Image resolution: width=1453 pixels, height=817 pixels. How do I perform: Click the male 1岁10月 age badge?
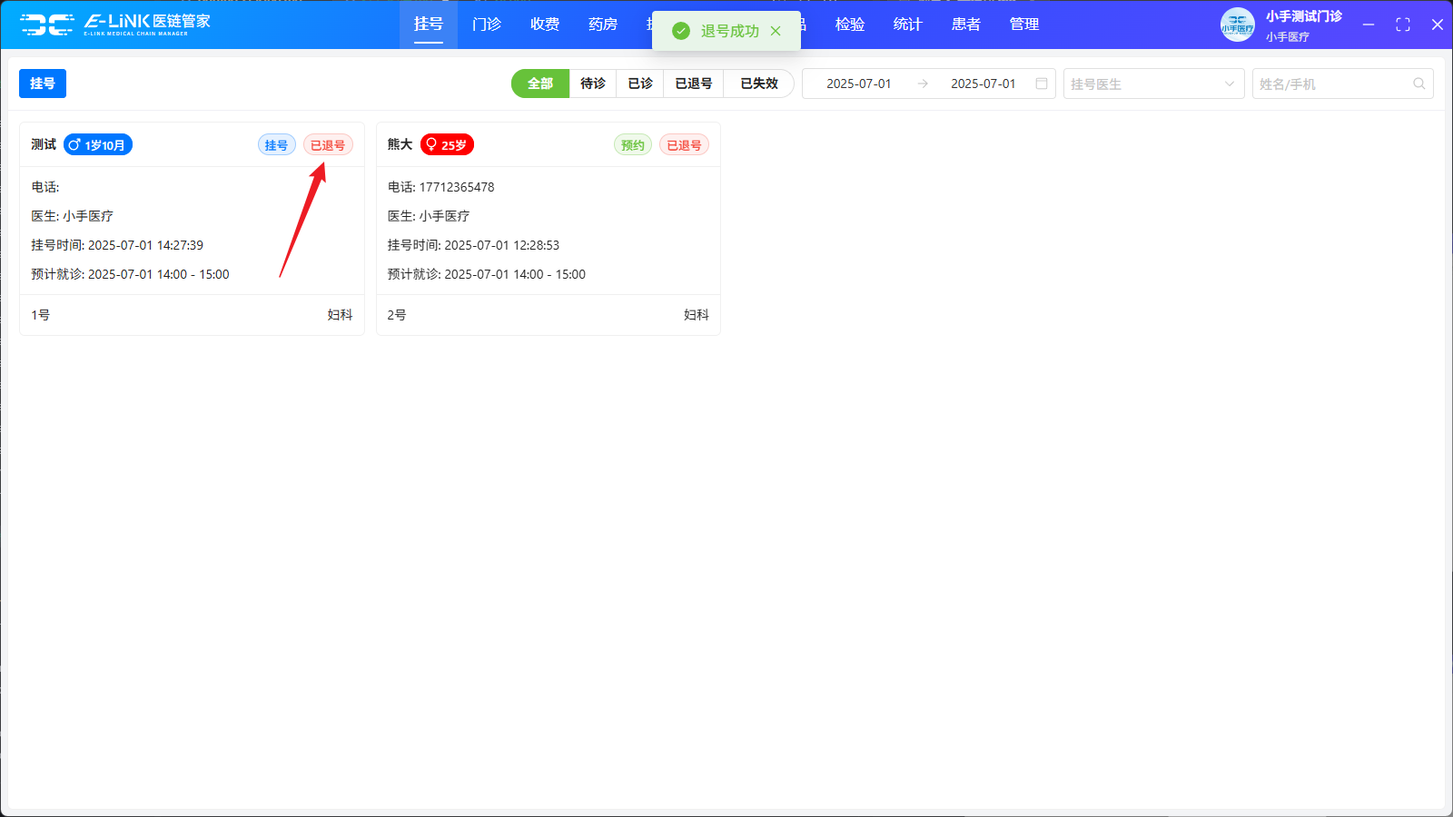98,145
